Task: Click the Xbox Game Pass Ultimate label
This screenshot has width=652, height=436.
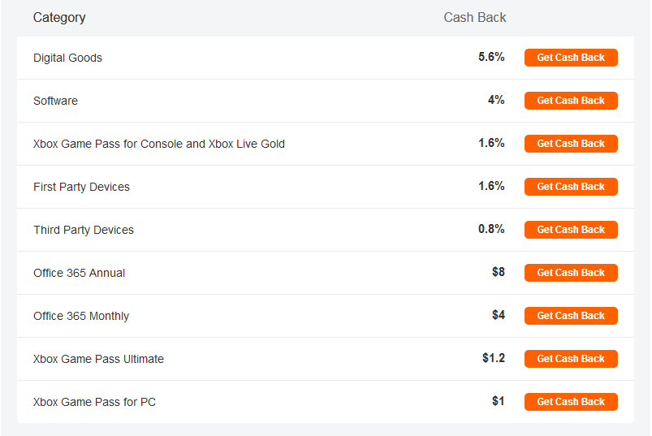Action: click(98, 359)
